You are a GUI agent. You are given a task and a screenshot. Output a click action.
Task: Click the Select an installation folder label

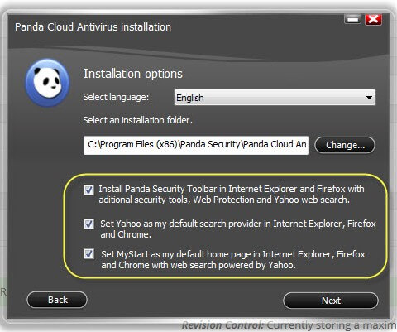137,120
